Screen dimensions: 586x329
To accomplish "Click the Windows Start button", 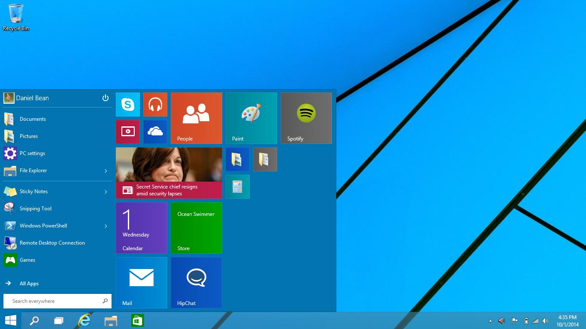I will tap(11, 320).
